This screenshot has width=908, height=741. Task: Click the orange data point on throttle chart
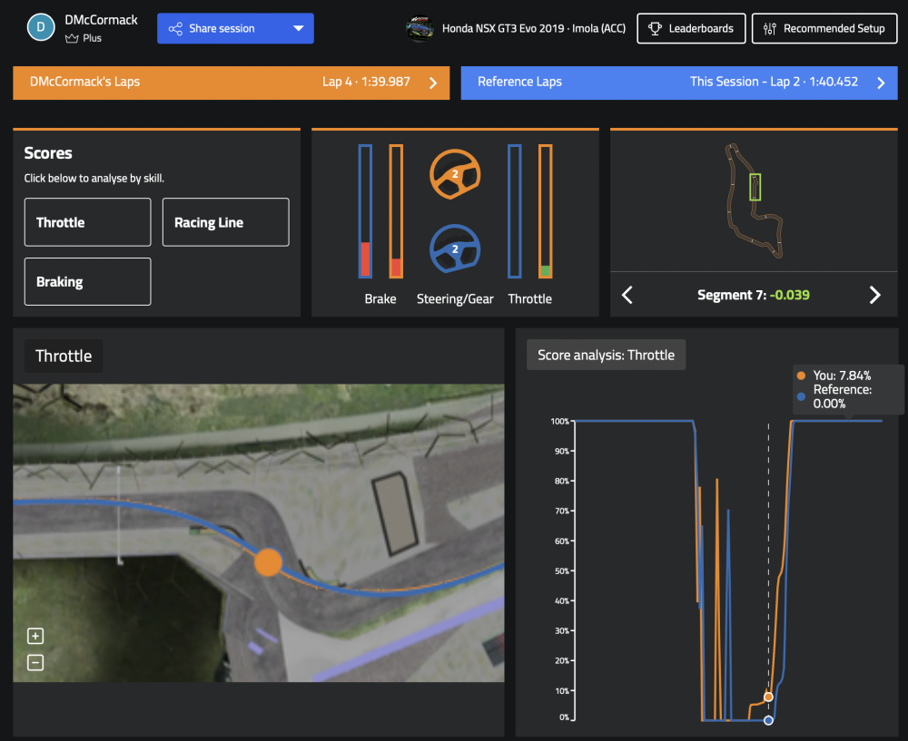pyautogui.click(x=768, y=697)
